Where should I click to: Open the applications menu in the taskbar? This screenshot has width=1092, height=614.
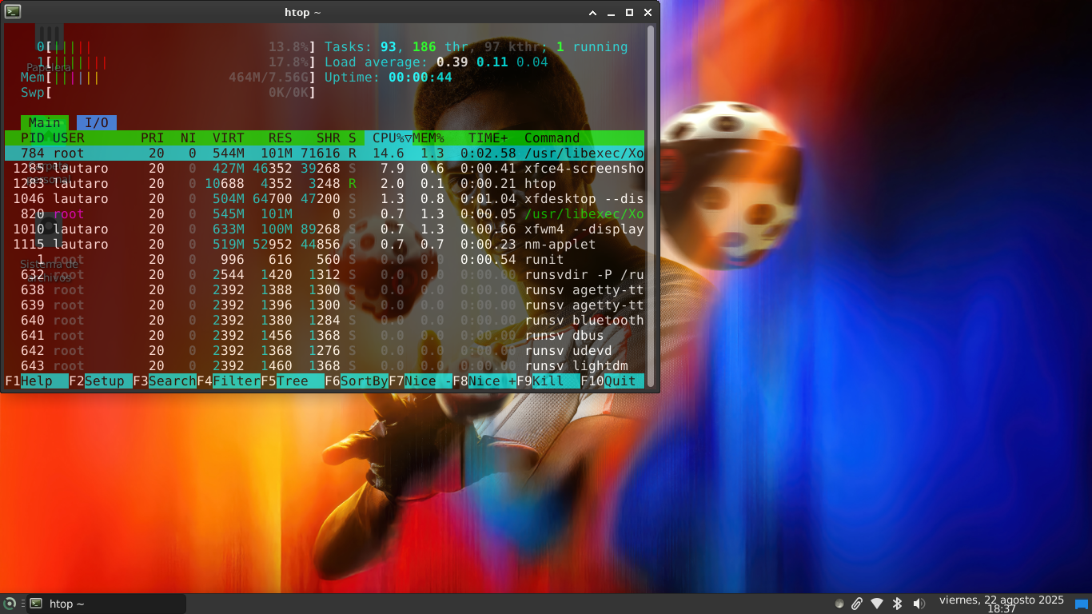point(10,604)
